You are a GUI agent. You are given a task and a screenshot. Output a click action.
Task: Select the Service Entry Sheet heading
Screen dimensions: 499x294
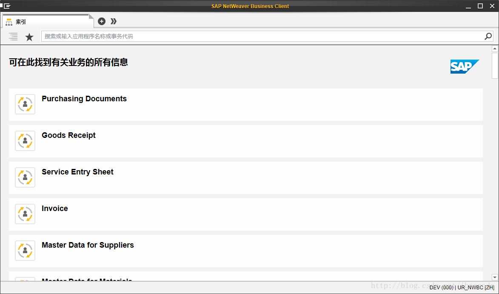[78, 172]
